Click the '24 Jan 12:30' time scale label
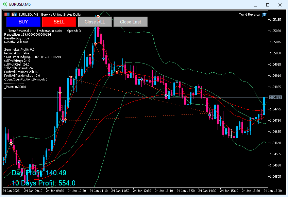This screenshot has width=288, height=197. click(142, 191)
